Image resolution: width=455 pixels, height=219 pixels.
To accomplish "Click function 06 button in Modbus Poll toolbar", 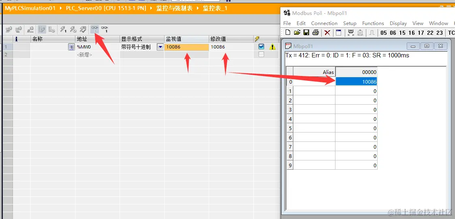I will point(393,33).
